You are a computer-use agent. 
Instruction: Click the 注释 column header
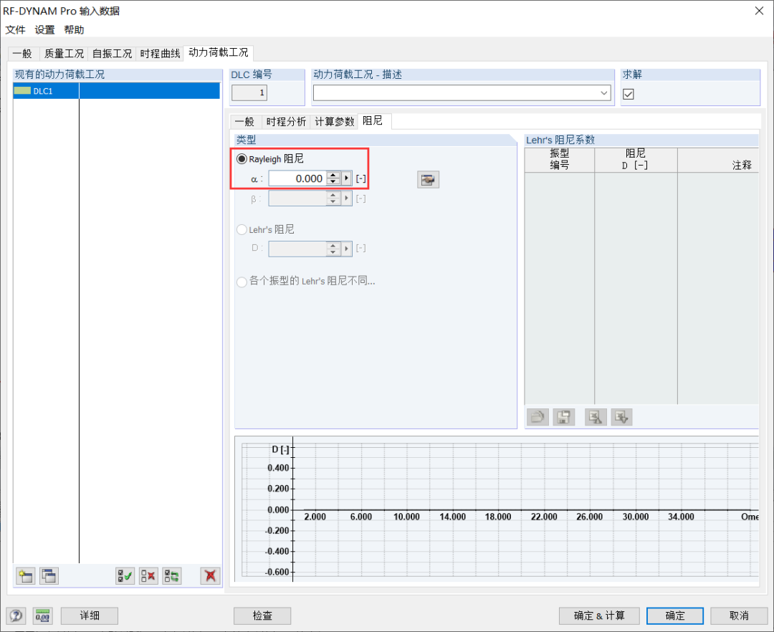point(718,160)
